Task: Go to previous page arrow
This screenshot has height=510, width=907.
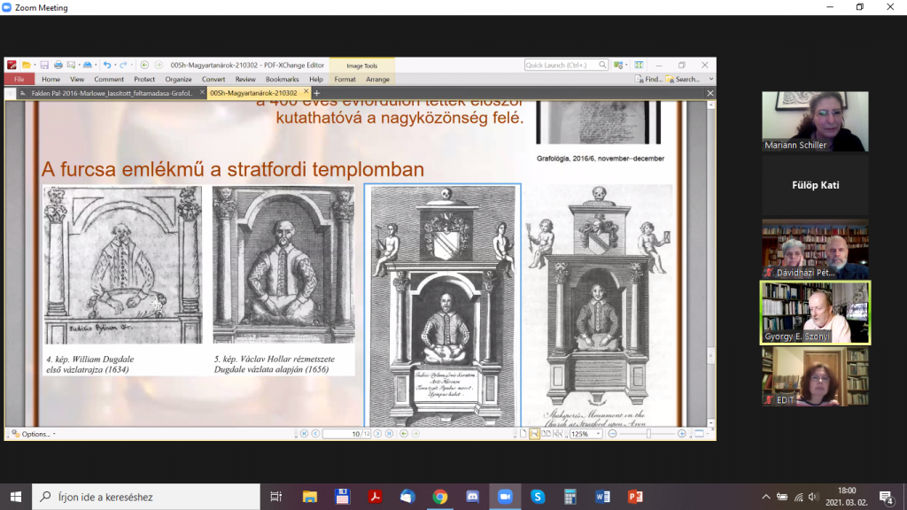Action: coord(316,434)
